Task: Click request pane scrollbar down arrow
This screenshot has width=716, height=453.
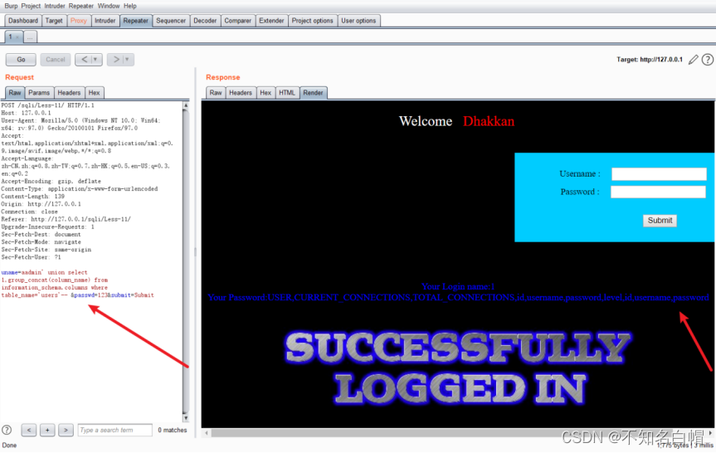Action: (x=185, y=418)
